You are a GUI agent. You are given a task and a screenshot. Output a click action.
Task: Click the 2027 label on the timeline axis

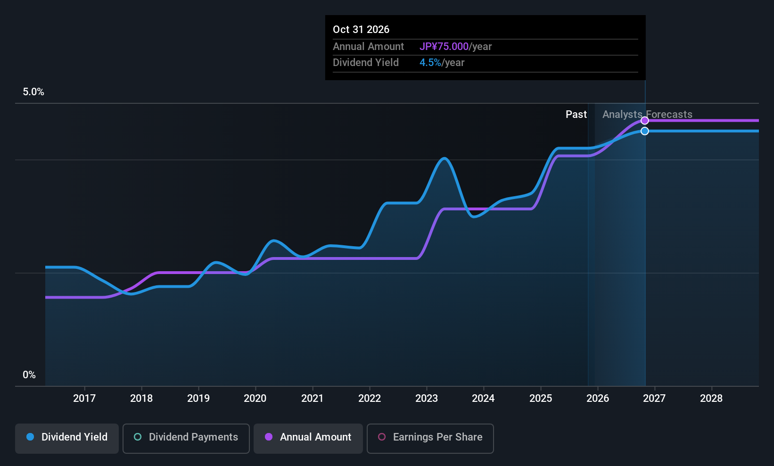point(654,398)
